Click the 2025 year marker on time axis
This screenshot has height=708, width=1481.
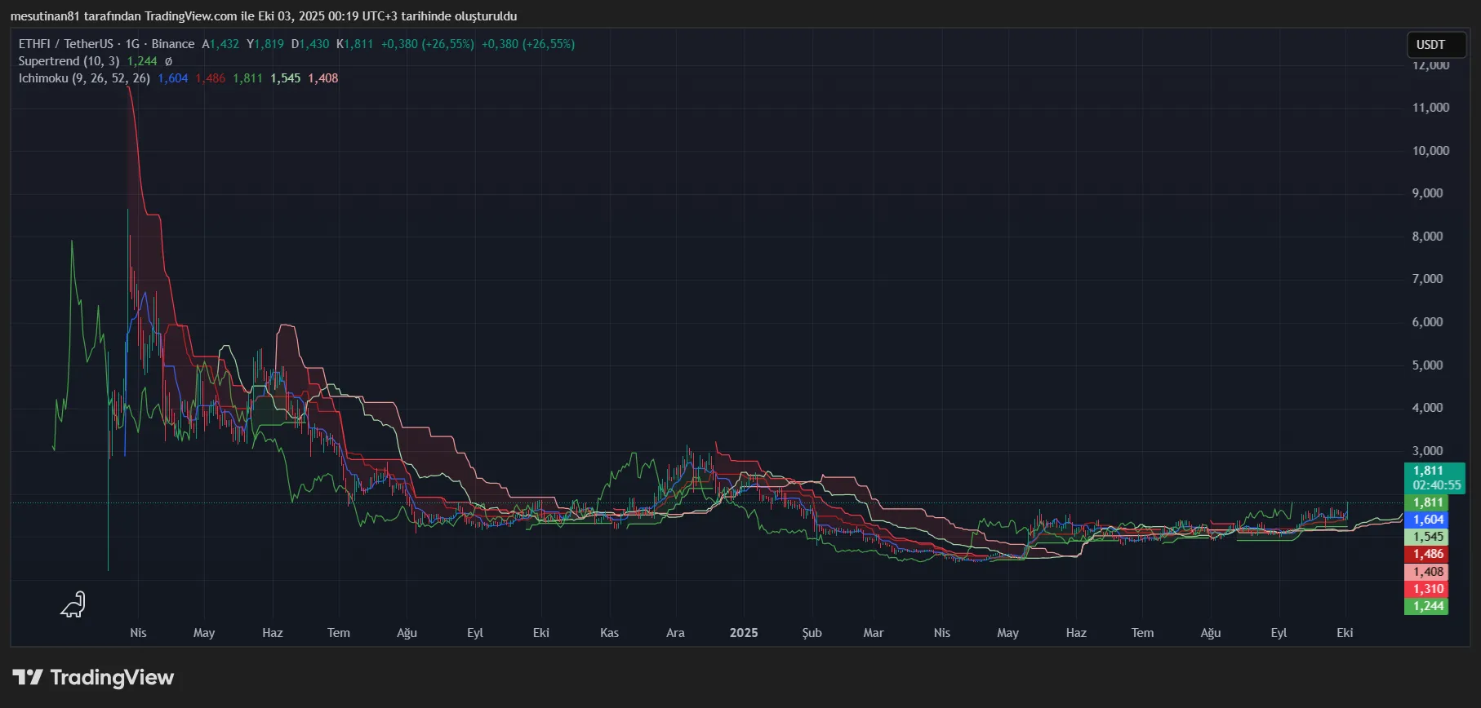click(744, 633)
